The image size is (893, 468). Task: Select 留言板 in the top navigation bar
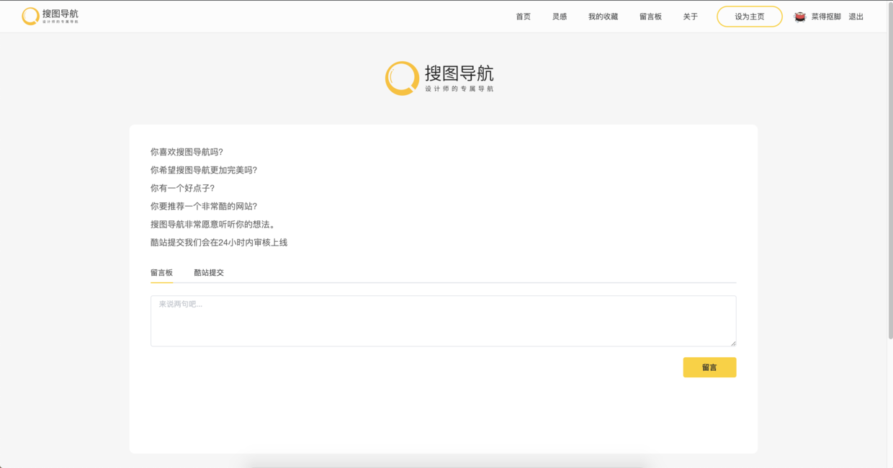pyautogui.click(x=650, y=17)
